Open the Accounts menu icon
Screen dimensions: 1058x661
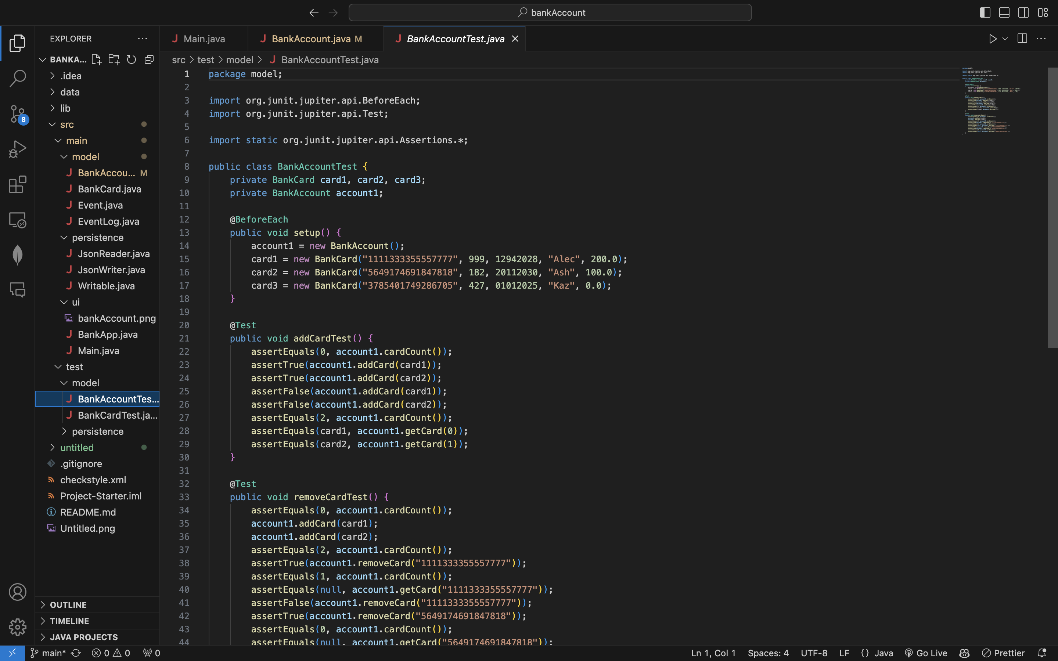coord(18,592)
